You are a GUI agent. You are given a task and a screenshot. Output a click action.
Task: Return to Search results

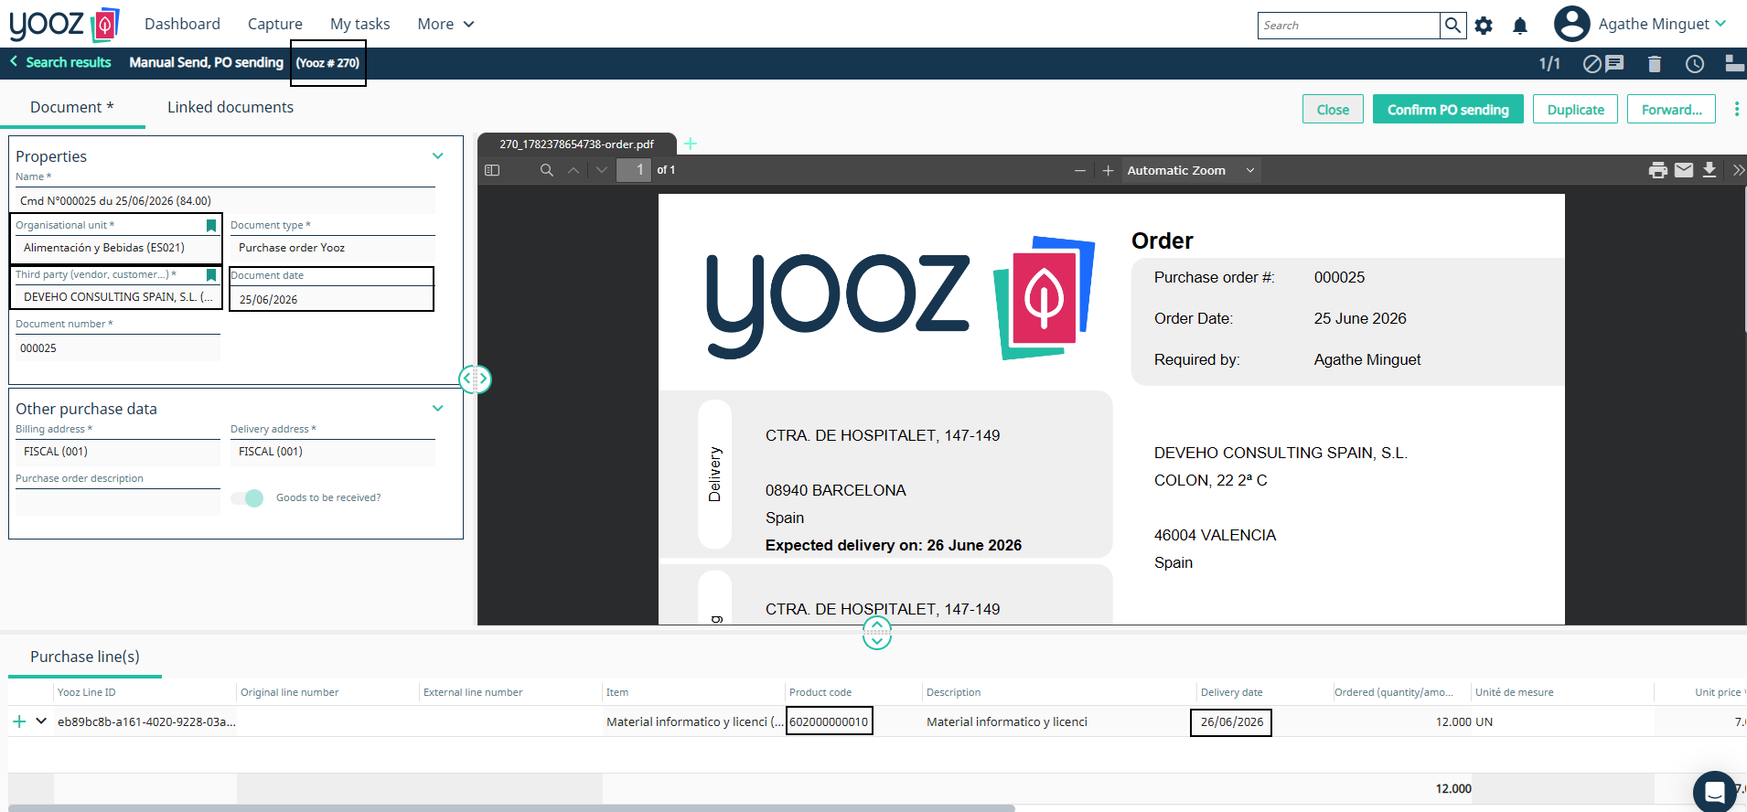tap(69, 62)
